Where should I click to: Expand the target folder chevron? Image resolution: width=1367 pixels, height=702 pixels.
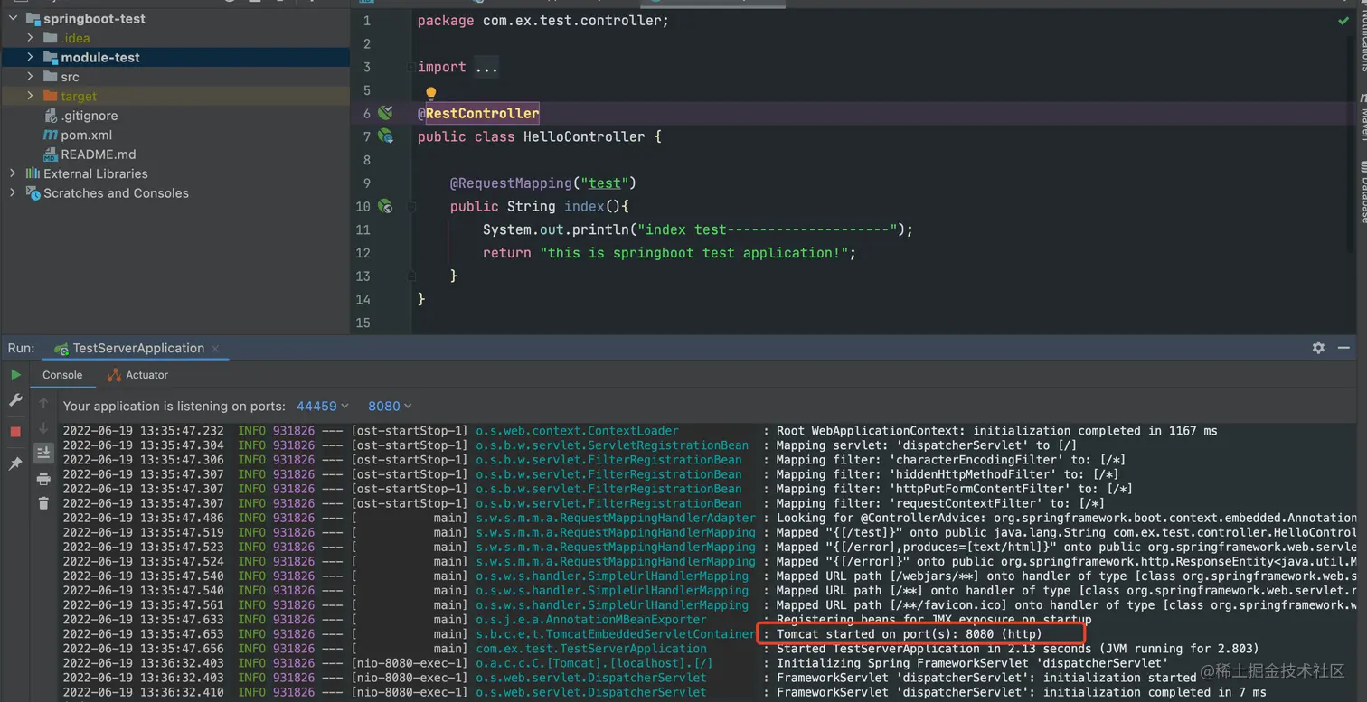pyautogui.click(x=30, y=96)
